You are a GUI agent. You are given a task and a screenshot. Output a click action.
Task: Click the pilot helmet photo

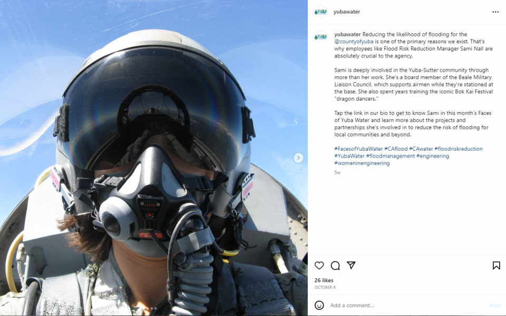coord(153,157)
